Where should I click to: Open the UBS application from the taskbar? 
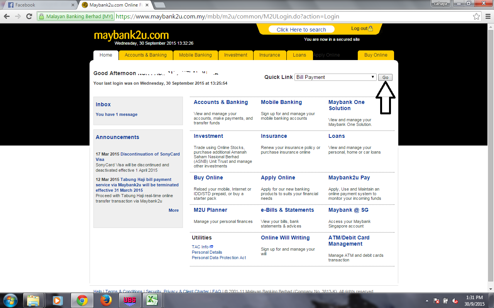[x=130, y=300]
